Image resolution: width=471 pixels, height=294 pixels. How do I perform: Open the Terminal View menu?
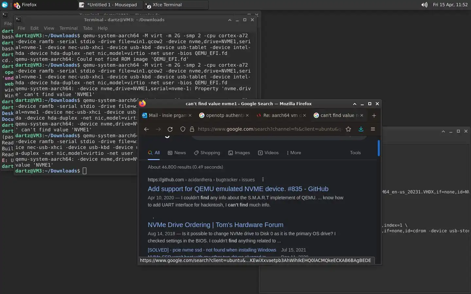click(x=49, y=28)
